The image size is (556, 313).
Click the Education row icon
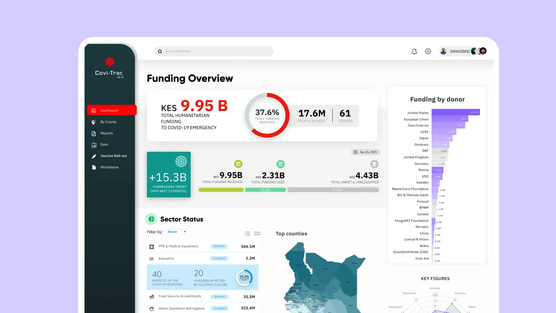[x=152, y=259]
